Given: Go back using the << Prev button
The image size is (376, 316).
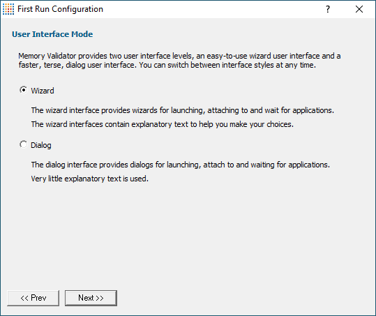Looking at the screenshot, I should pos(33,298).
